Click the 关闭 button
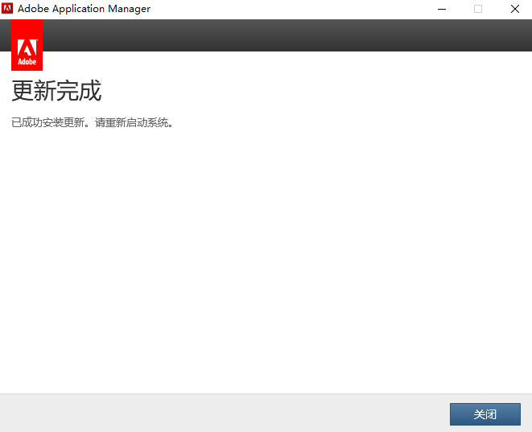This screenshot has height=432, width=532. coord(485,414)
